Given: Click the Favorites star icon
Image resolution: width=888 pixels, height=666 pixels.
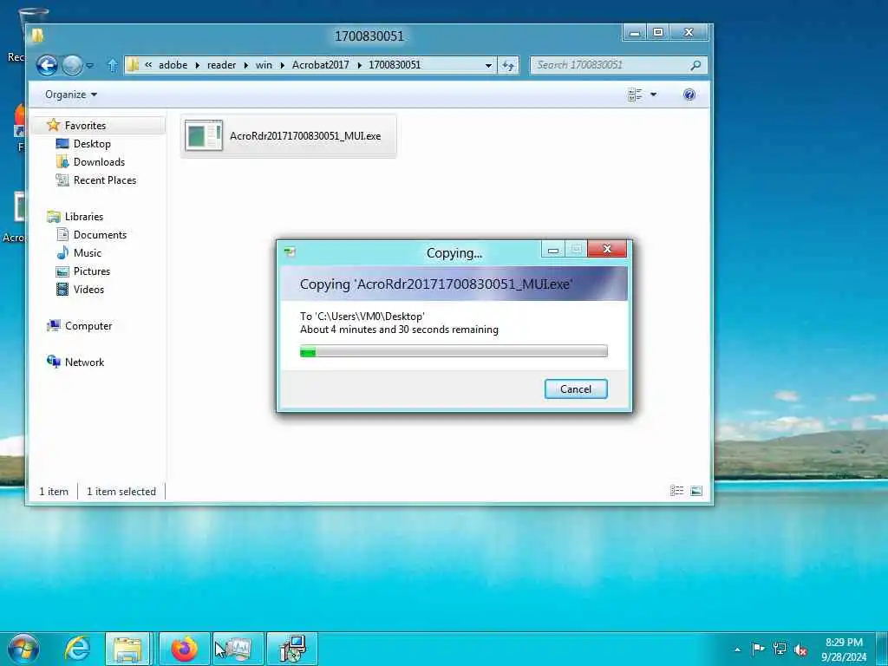Looking at the screenshot, I should pyautogui.click(x=53, y=125).
